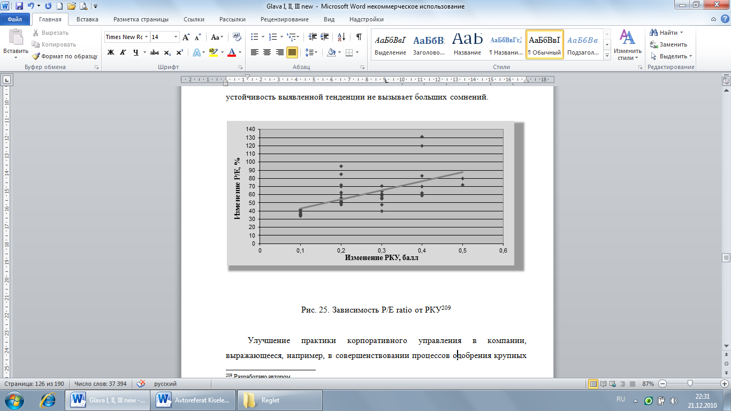The width and height of the screenshot is (731, 411).
Task: Open the font name dropdown Times New Roman
Action: click(146, 37)
